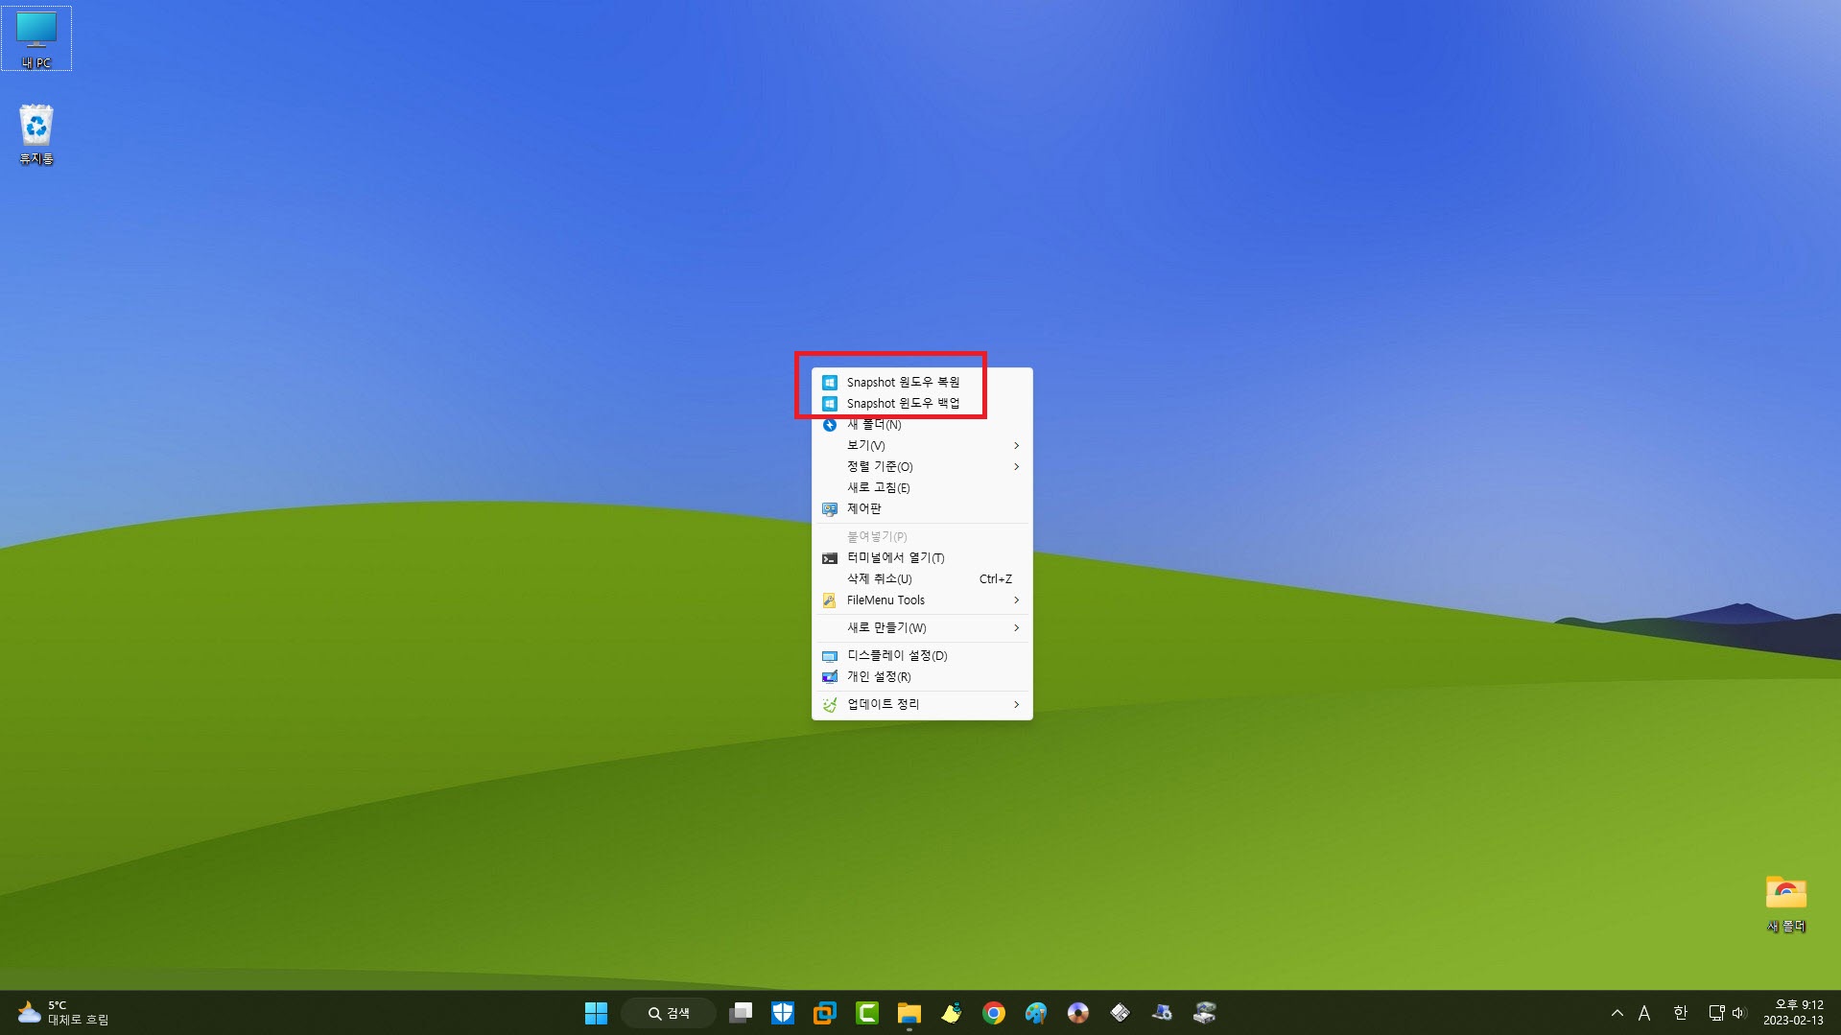Select 새 폴더(N) menu entry
Screen dimensions: 1841x1035
pos(922,424)
